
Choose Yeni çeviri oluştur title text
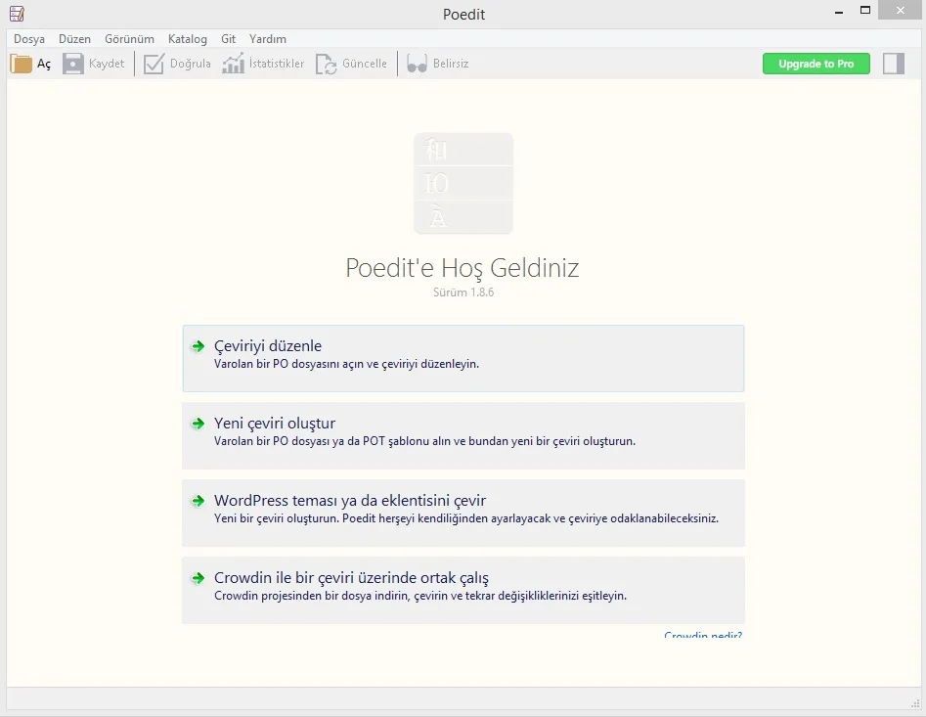275,424
